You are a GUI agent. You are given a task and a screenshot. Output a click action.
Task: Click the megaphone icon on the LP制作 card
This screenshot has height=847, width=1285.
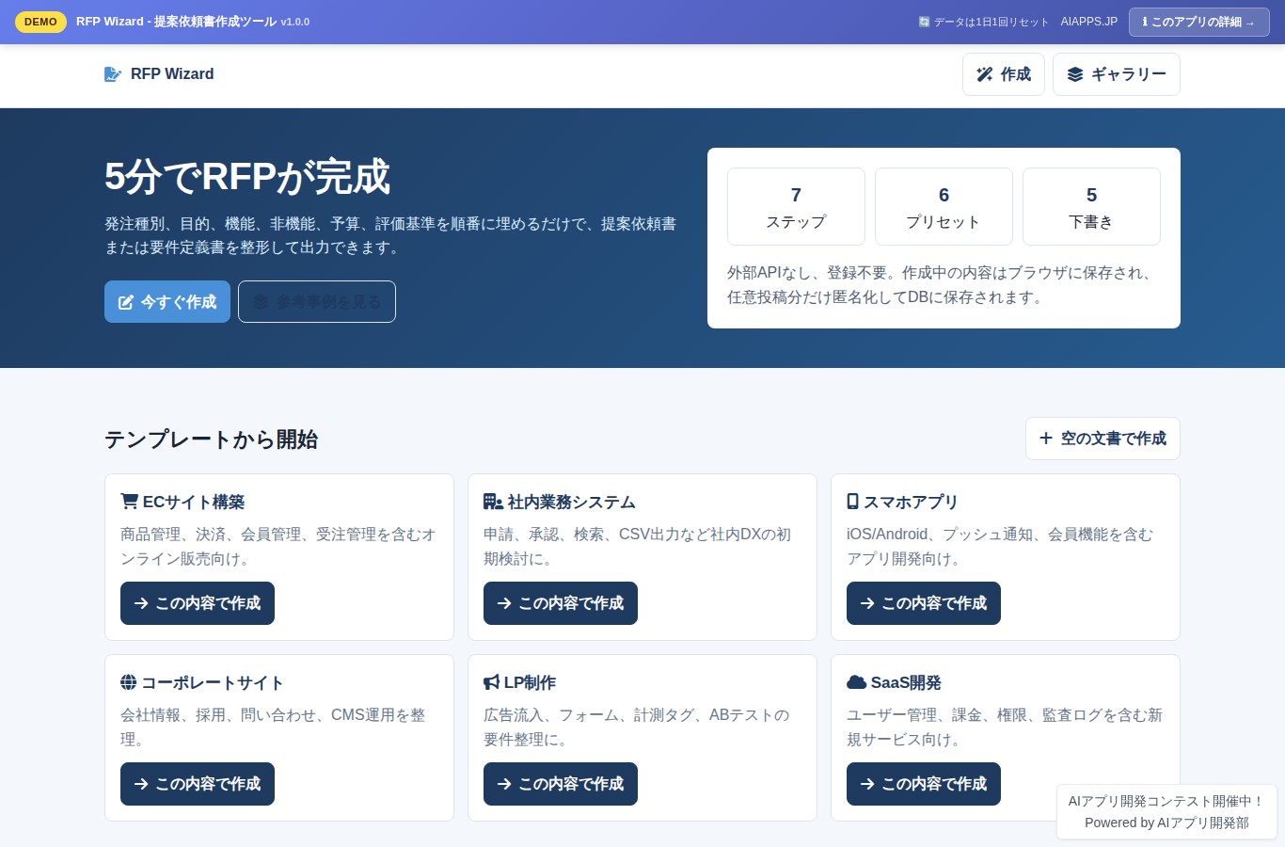(x=492, y=682)
